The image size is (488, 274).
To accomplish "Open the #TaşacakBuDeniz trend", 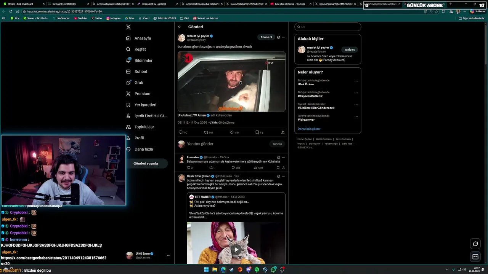I will pyautogui.click(x=310, y=96).
